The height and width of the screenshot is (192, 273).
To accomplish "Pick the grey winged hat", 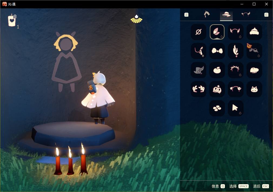I will coord(198,70).
